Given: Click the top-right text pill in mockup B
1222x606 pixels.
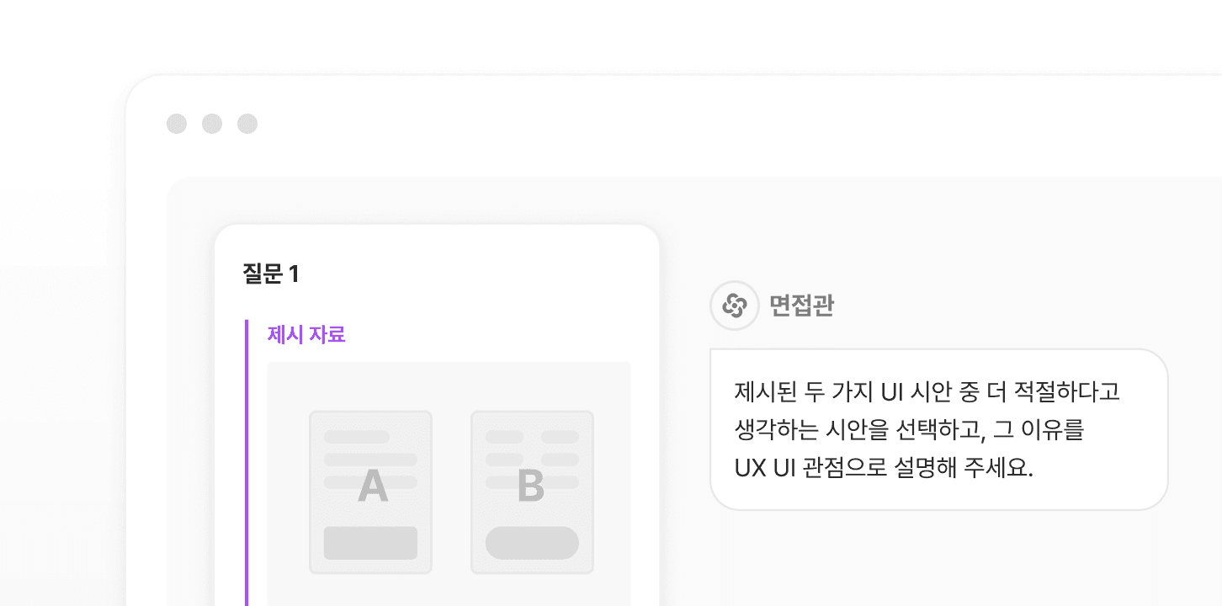Looking at the screenshot, I should tap(560, 437).
